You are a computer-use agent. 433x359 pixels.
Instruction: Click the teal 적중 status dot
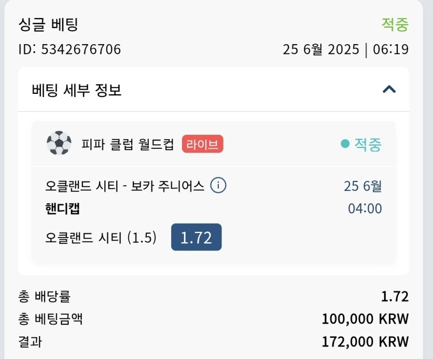pyautogui.click(x=345, y=144)
